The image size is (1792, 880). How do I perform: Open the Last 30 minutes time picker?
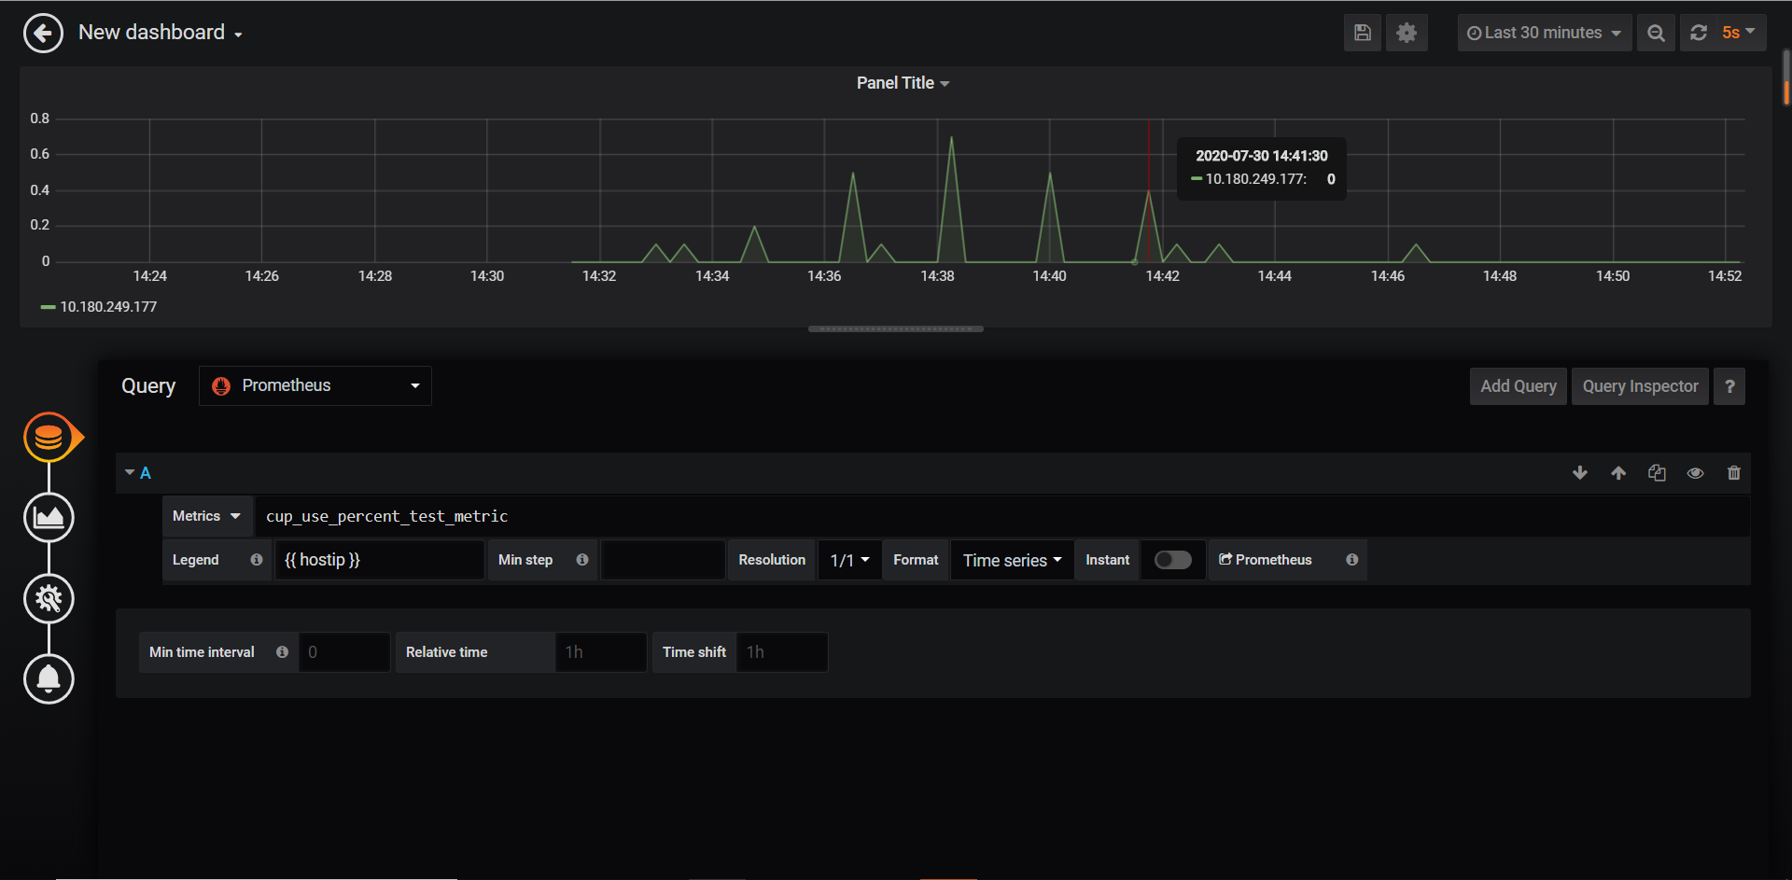pos(1544,33)
